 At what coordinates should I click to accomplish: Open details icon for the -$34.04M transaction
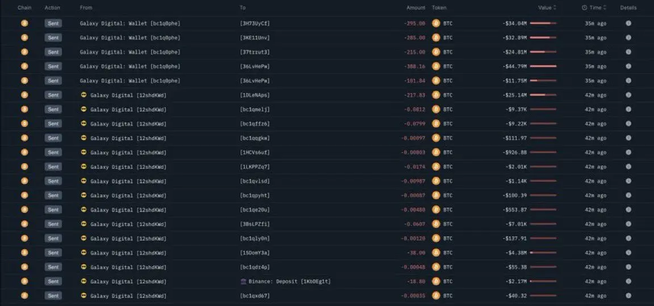[628, 23]
